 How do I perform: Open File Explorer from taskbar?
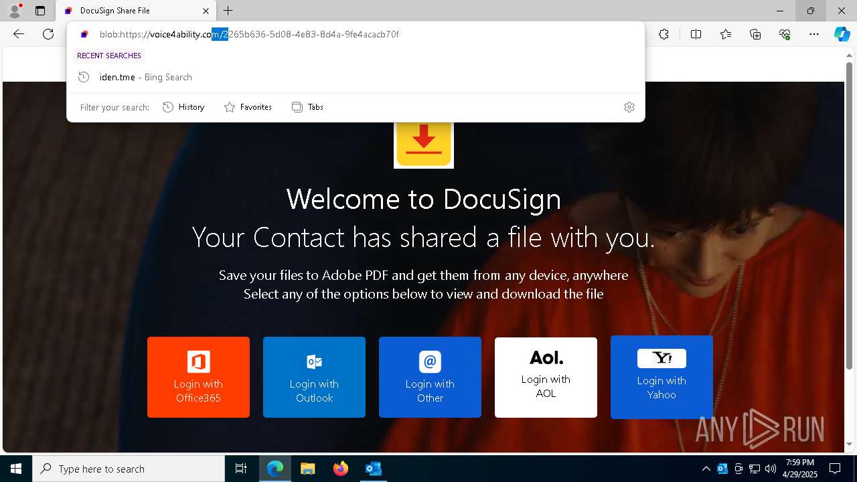click(x=307, y=469)
